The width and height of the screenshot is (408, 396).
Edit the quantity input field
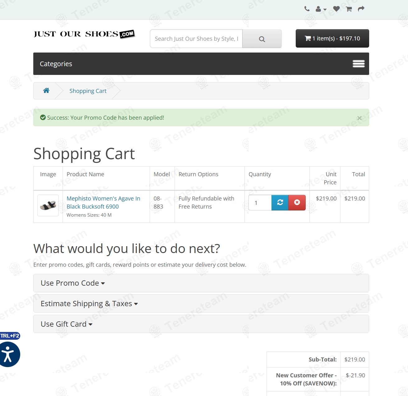pos(260,203)
